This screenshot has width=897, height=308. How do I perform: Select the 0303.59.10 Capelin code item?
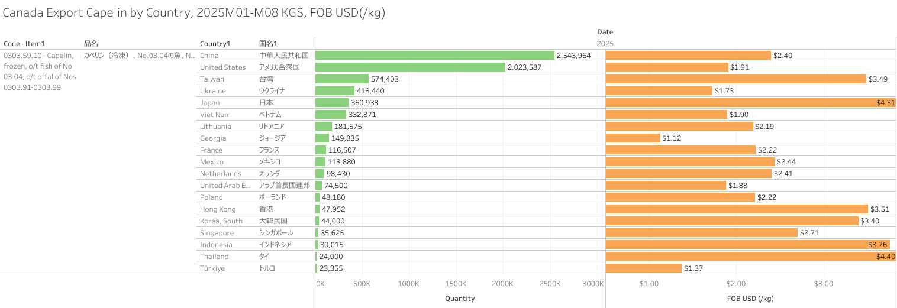40,71
